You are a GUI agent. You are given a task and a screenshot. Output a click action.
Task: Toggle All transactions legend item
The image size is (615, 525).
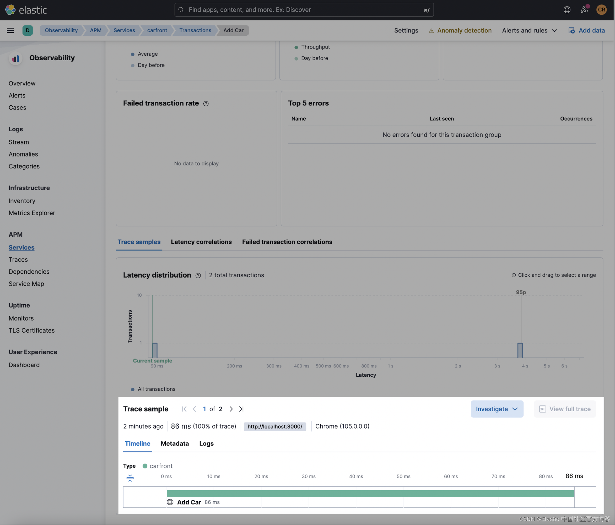[x=156, y=389]
